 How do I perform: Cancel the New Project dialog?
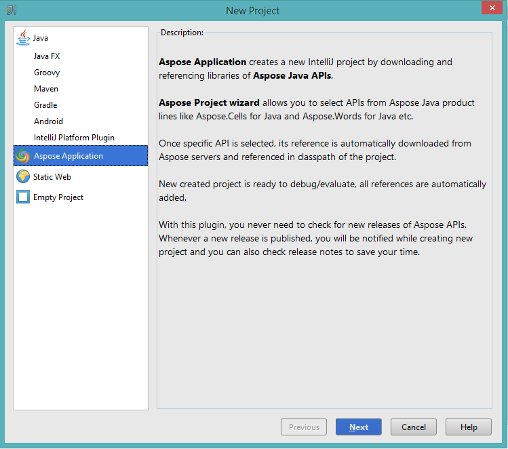414,427
